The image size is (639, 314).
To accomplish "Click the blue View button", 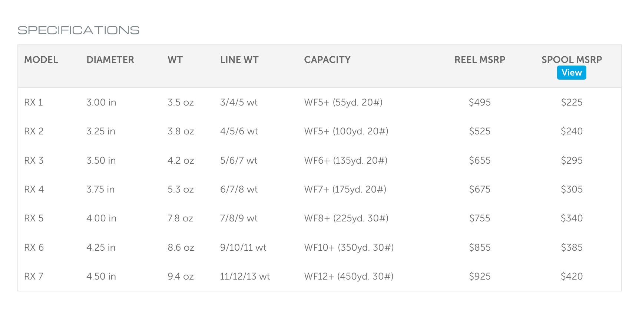I will [571, 73].
